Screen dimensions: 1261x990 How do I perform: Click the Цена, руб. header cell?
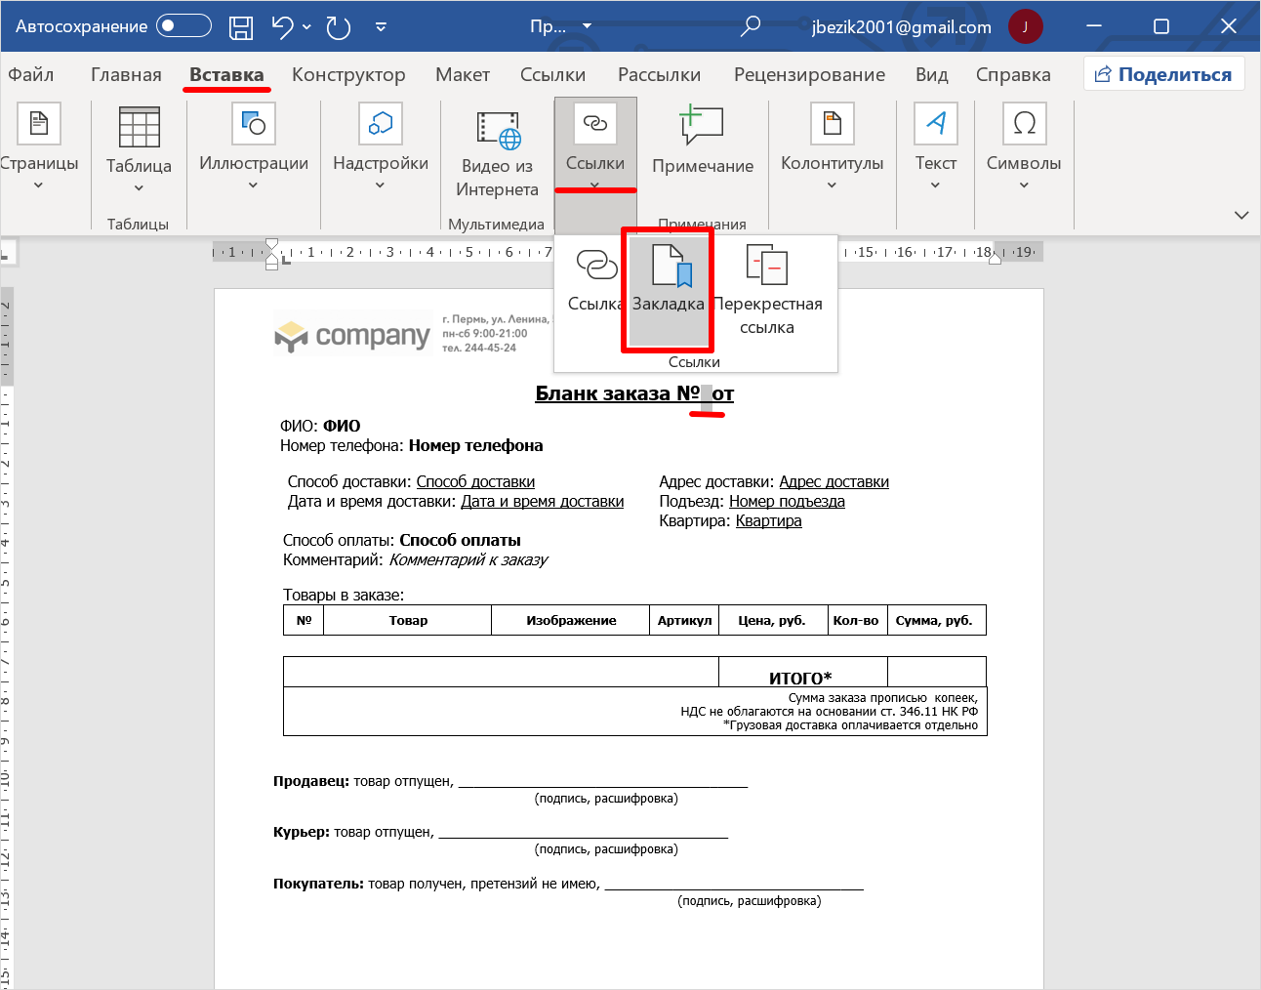pos(772,620)
